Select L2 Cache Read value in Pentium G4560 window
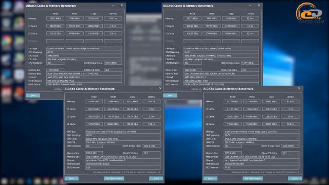329x185 pixels. coord(232,117)
